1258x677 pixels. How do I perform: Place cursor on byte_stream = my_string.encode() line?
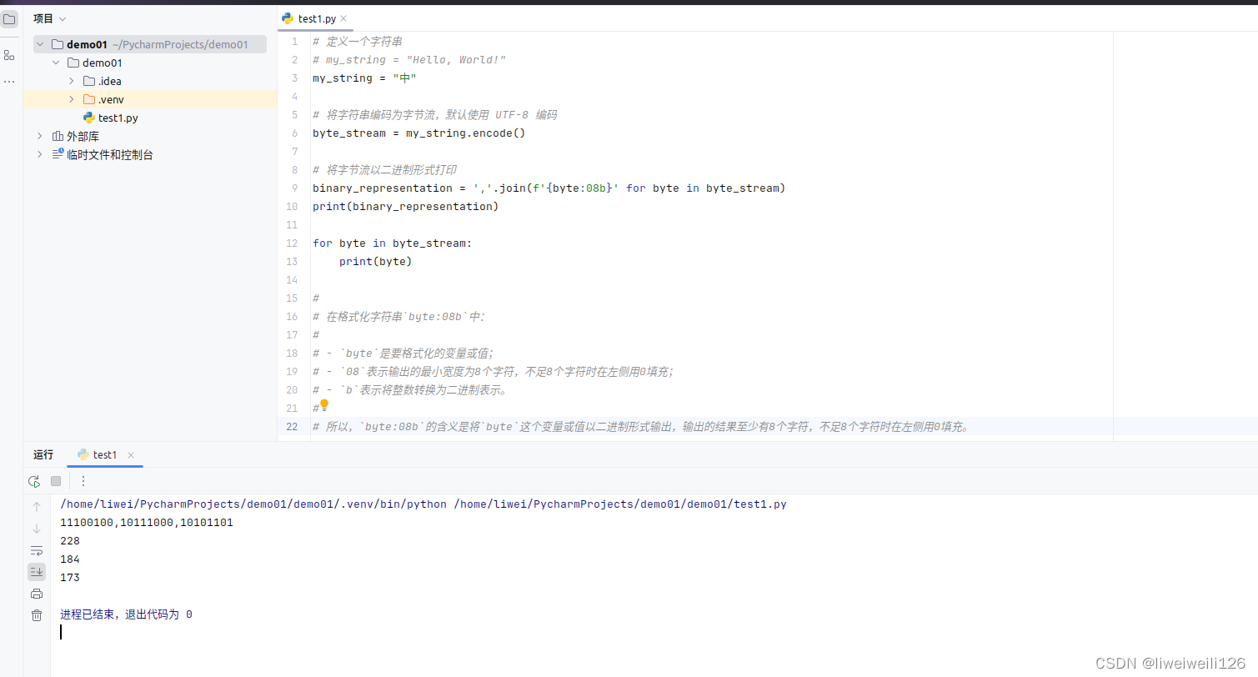point(419,133)
